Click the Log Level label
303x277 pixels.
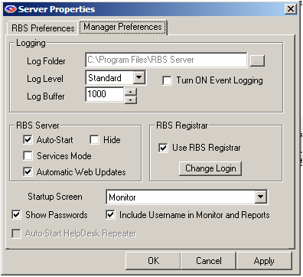(x=45, y=79)
